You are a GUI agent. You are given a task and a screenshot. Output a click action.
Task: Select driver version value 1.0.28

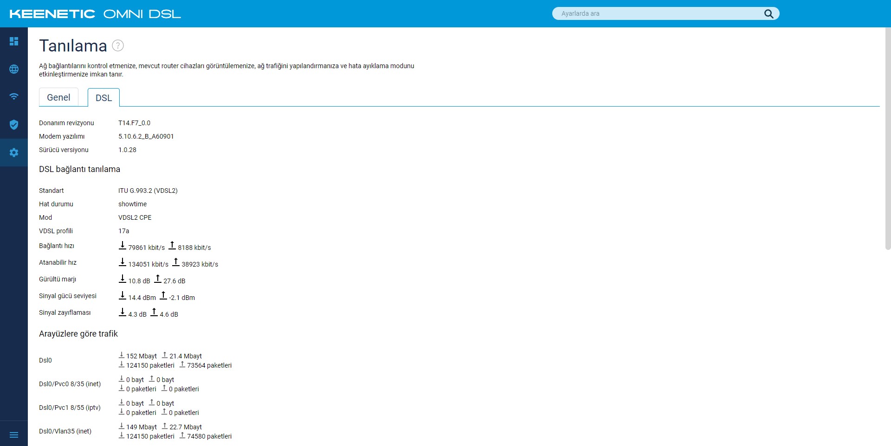click(127, 150)
